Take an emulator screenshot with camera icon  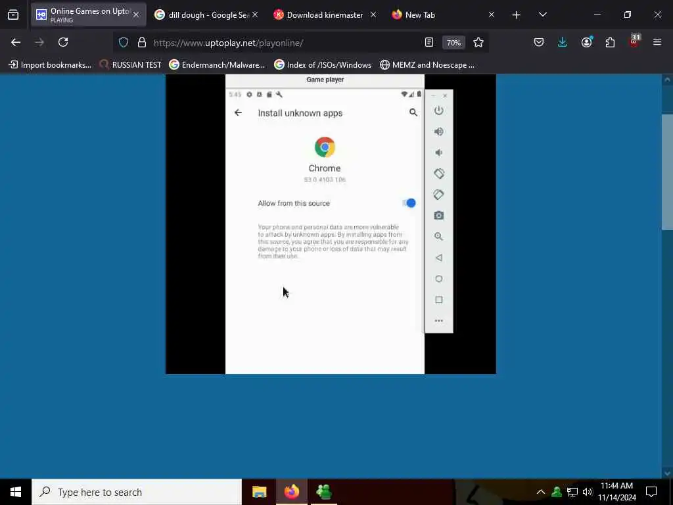pyautogui.click(x=438, y=216)
